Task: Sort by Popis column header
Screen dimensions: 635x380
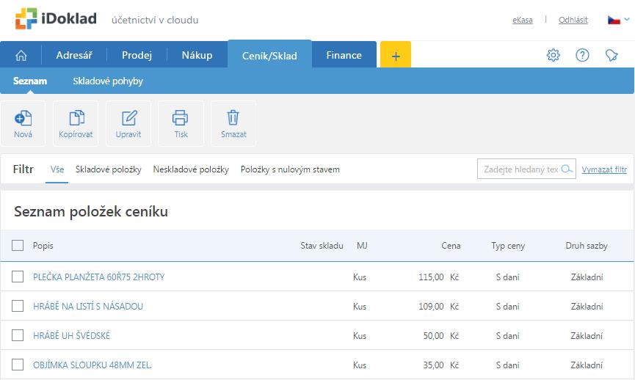Action: [x=43, y=246]
